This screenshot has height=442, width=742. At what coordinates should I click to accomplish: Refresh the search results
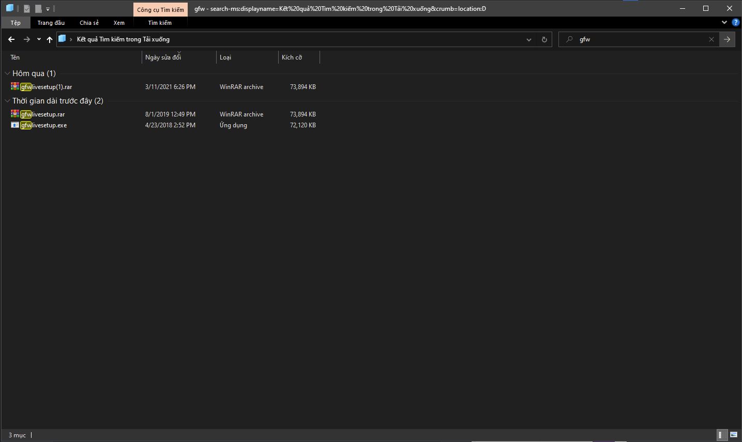544,39
